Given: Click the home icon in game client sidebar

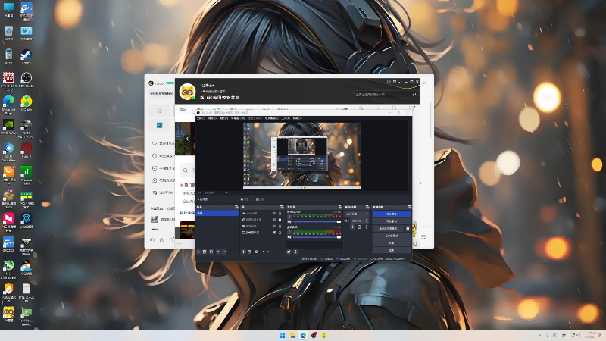Looking at the screenshot, I should coord(159,111).
